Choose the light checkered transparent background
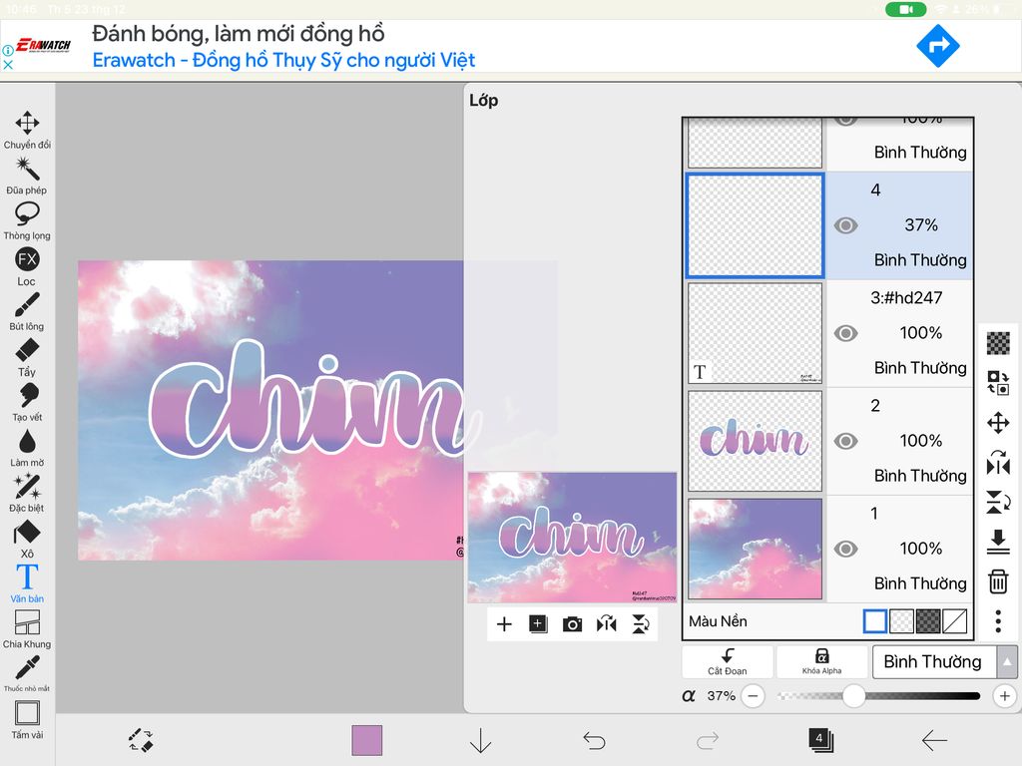 pos(901,621)
